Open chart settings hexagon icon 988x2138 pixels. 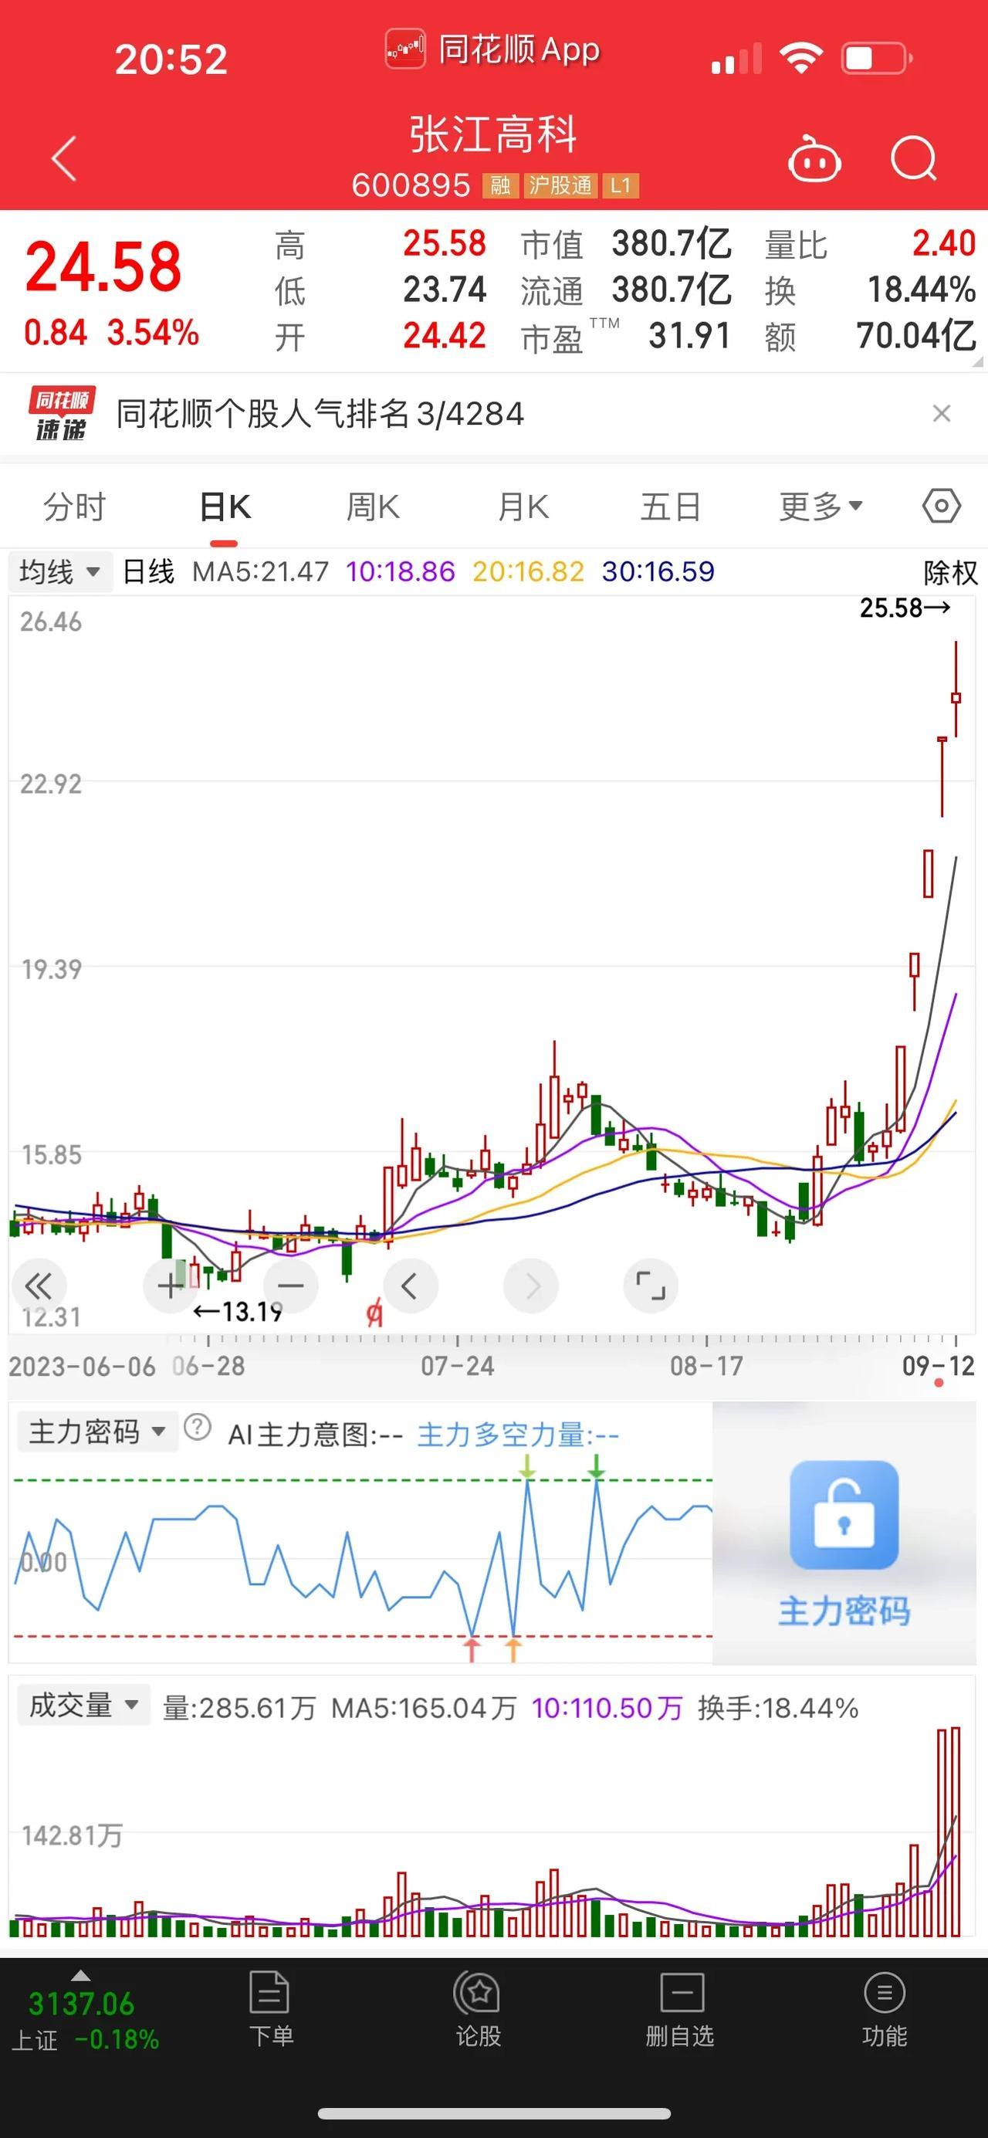tap(942, 506)
